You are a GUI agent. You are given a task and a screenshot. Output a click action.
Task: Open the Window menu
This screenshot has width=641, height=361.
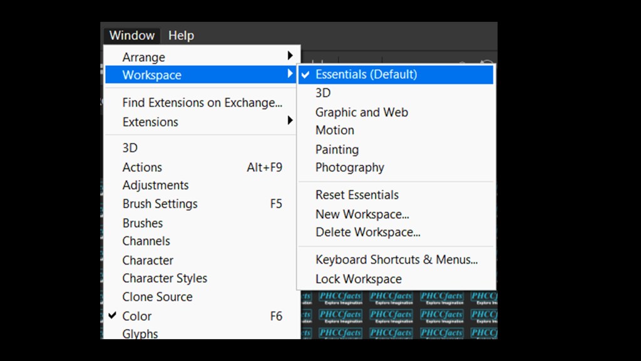[131, 36]
